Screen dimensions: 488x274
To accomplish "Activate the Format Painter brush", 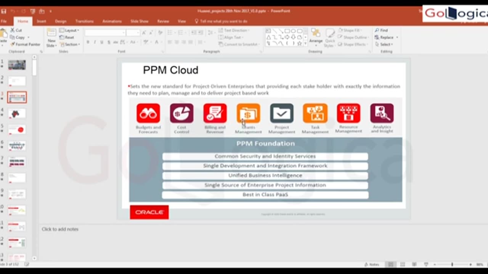I will tap(25, 44).
